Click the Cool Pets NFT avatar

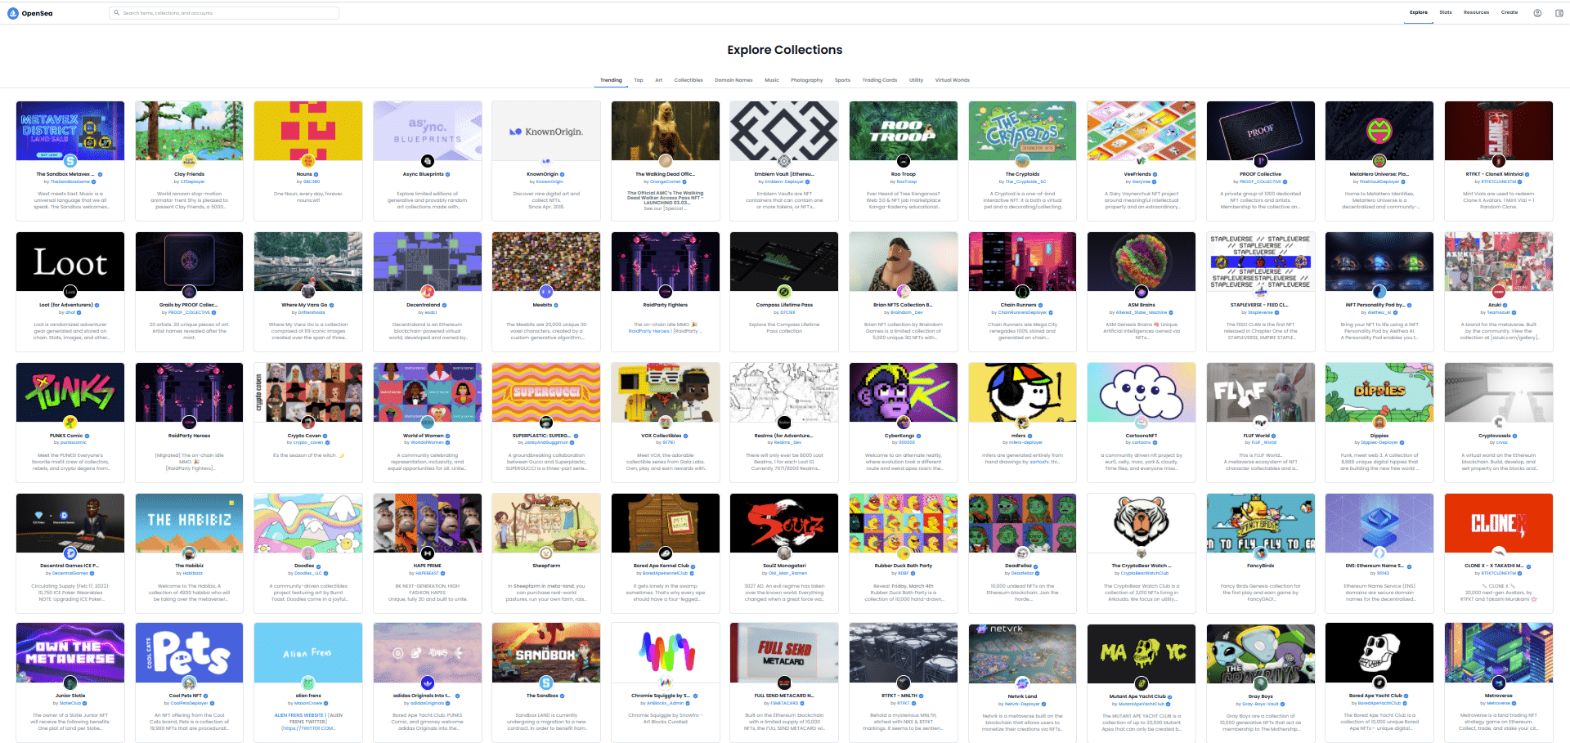click(189, 683)
